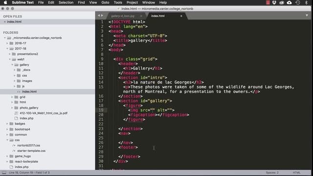Open nortonb2017.css file
Image resolution: width=313 pixels, height=176 pixels.
click(28, 145)
